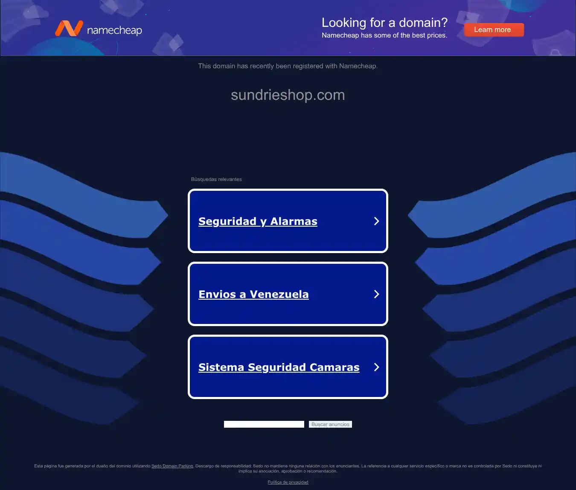
Task: Click chevron arrow beside Sistema Seguridad Camaras
Action: click(376, 367)
